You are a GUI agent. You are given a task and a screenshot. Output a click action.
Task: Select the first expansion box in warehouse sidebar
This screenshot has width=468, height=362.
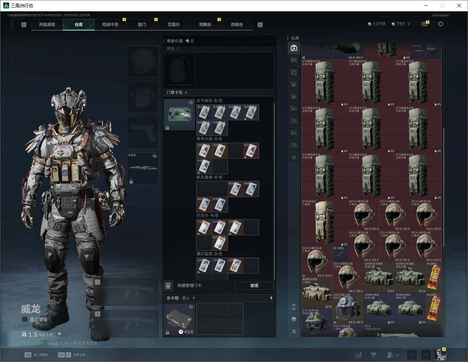(294, 60)
